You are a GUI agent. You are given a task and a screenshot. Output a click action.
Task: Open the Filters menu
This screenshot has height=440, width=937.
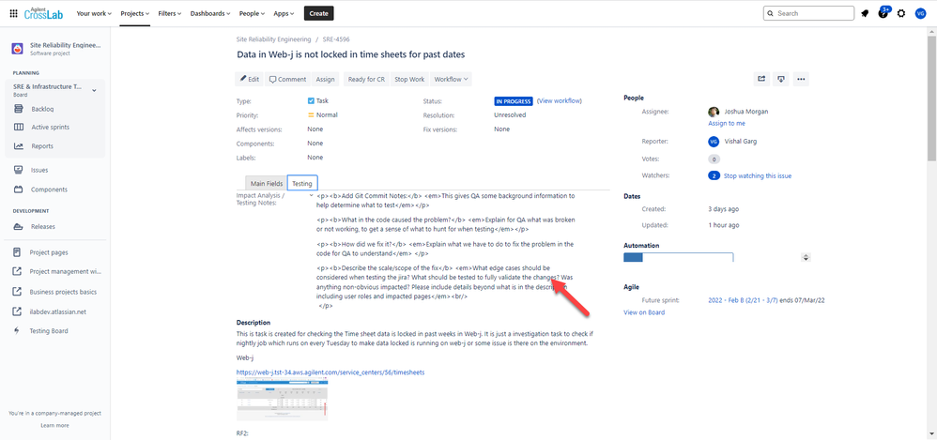(170, 13)
